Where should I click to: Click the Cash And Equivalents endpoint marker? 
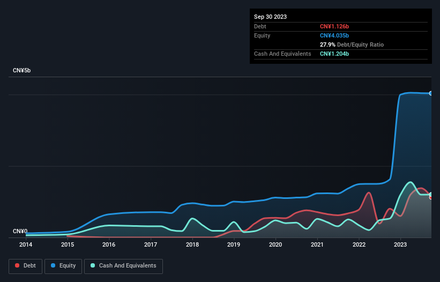(x=431, y=194)
